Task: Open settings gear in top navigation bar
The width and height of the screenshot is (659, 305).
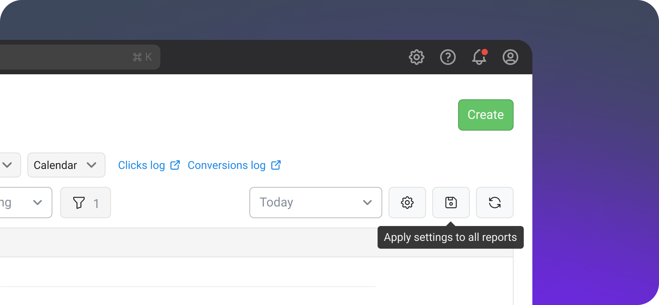Action: point(417,57)
